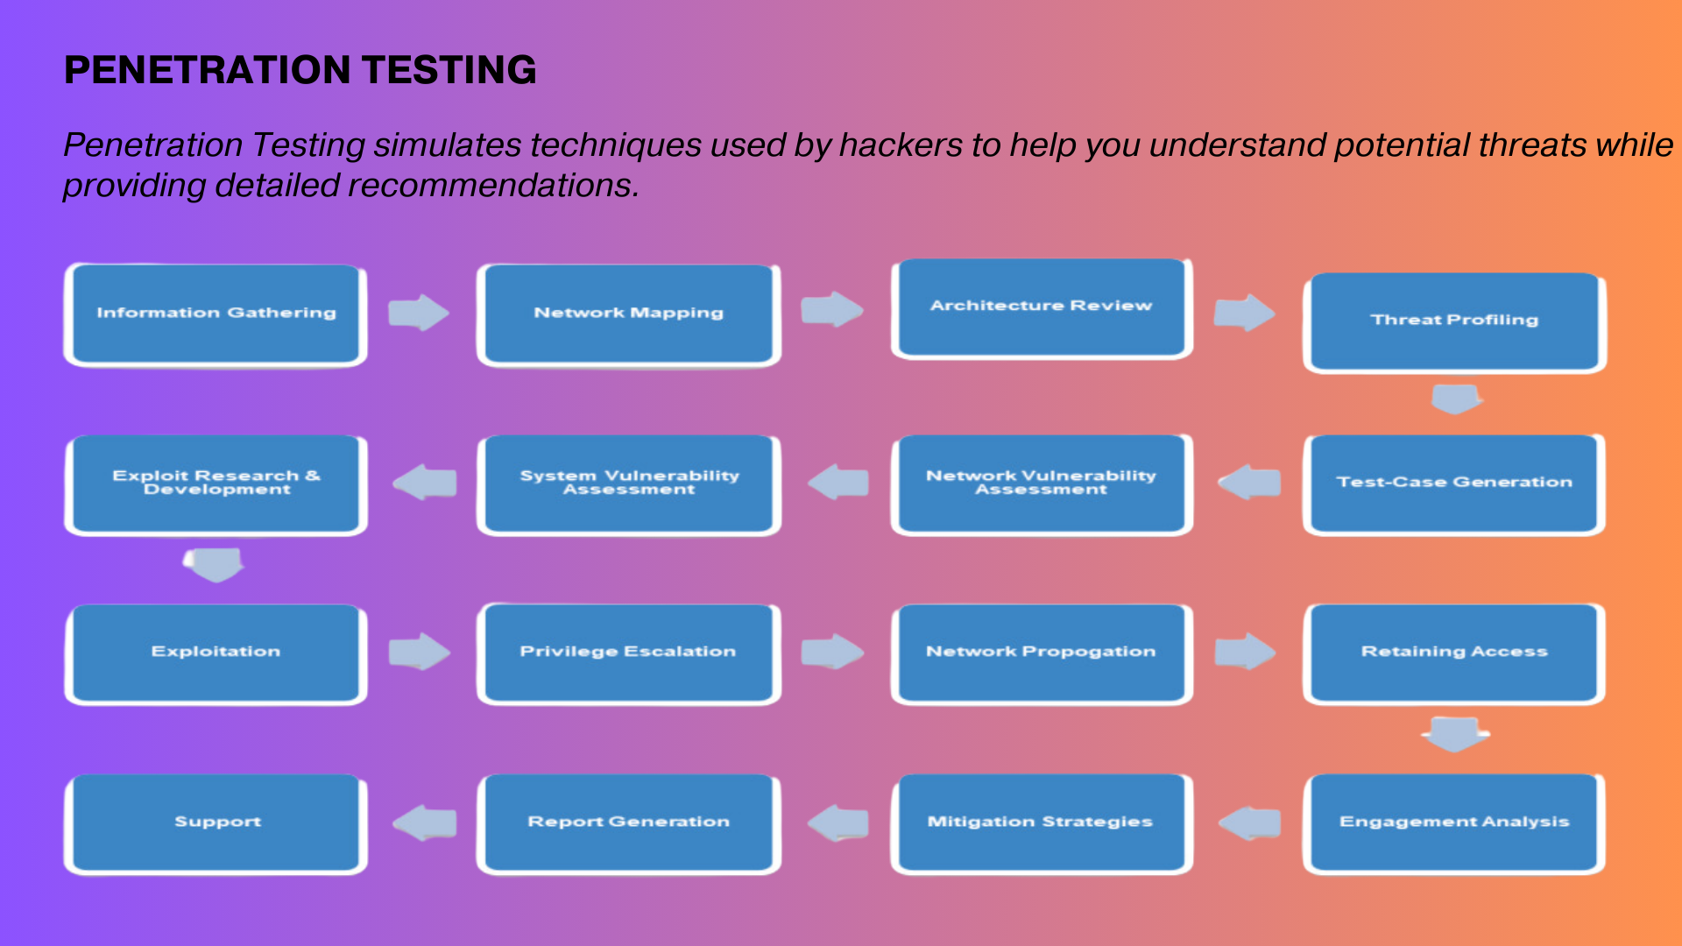Click the Report Generation process block
Screen dimensions: 1682x946
point(626,822)
